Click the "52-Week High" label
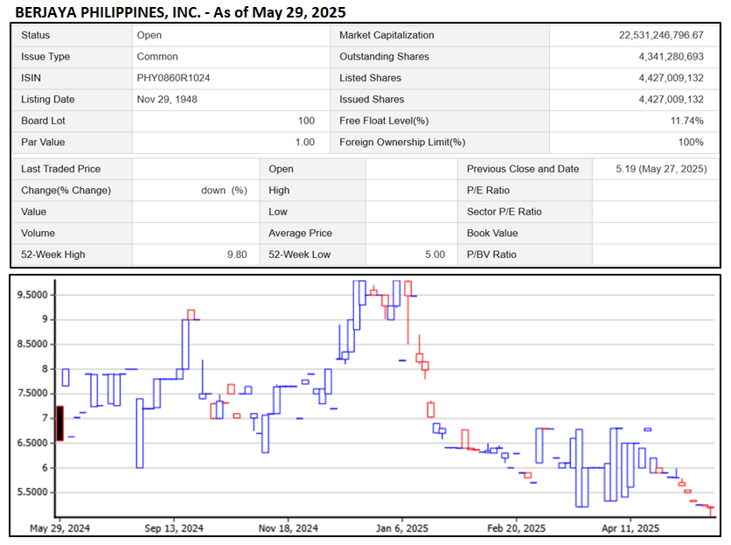The width and height of the screenshot is (731, 545). [x=53, y=255]
